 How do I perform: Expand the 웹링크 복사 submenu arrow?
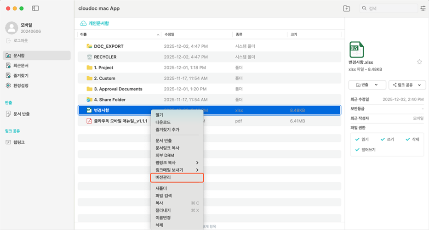(x=197, y=163)
